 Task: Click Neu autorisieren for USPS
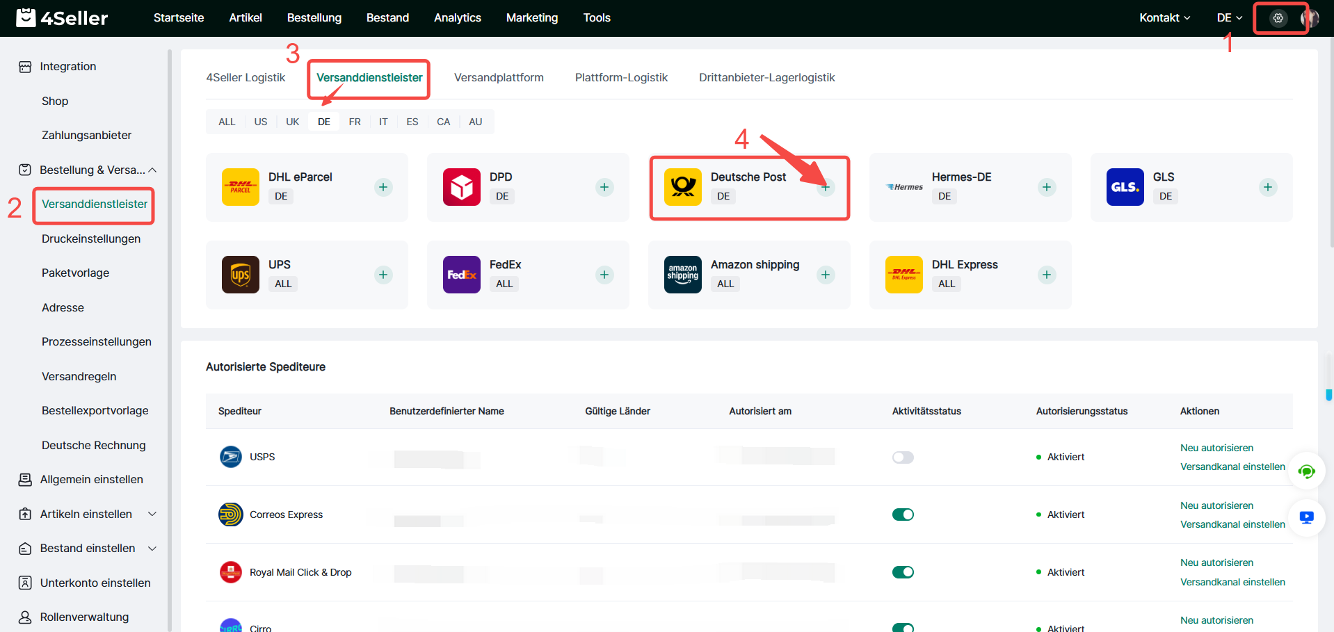[x=1216, y=448]
